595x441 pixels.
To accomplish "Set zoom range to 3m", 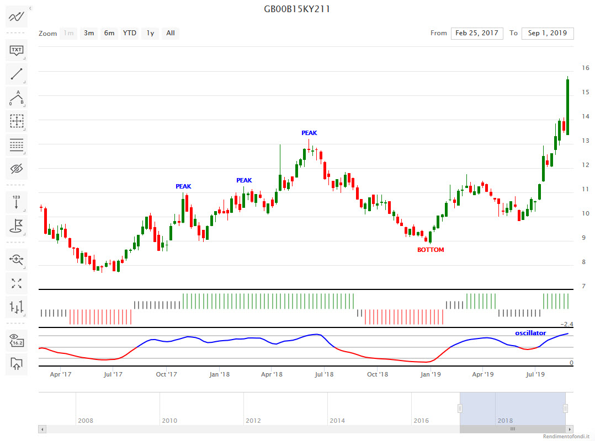I will [x=89, y=33].
